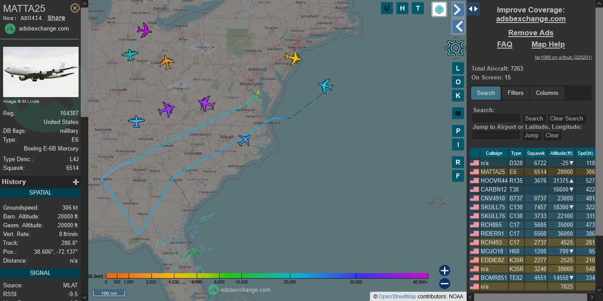Select the MOJO18 row in aircraft table

pos(532,251)
